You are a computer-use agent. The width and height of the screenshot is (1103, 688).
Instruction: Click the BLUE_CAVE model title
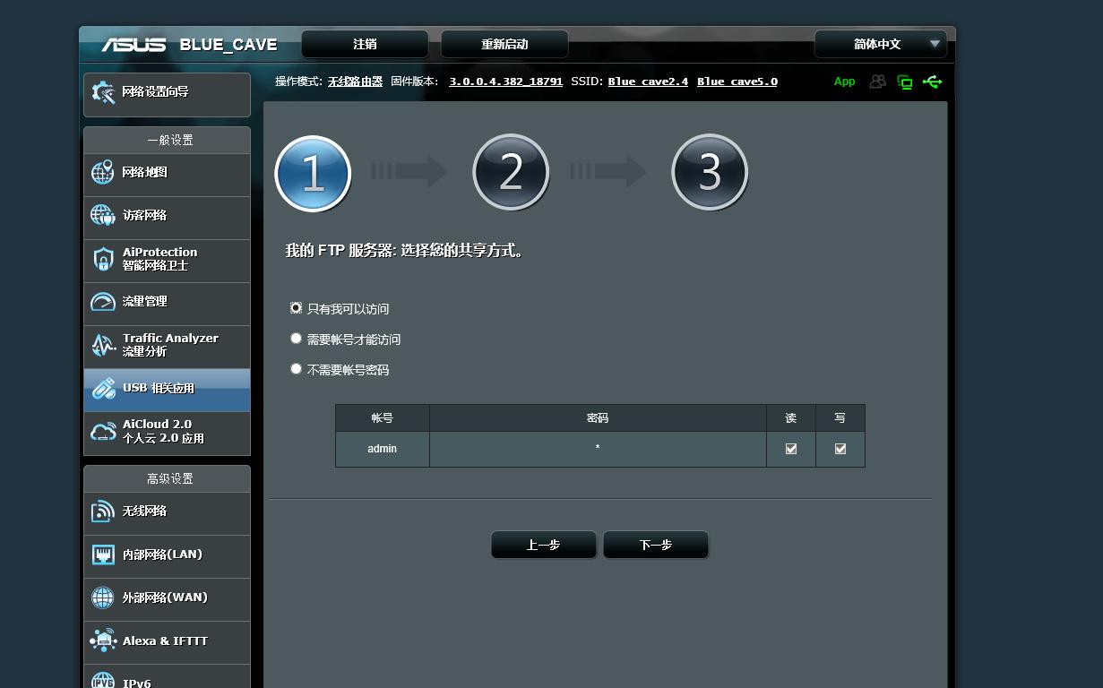tap(228, 45)
